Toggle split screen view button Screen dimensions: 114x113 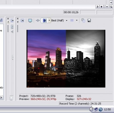[45, 20]
